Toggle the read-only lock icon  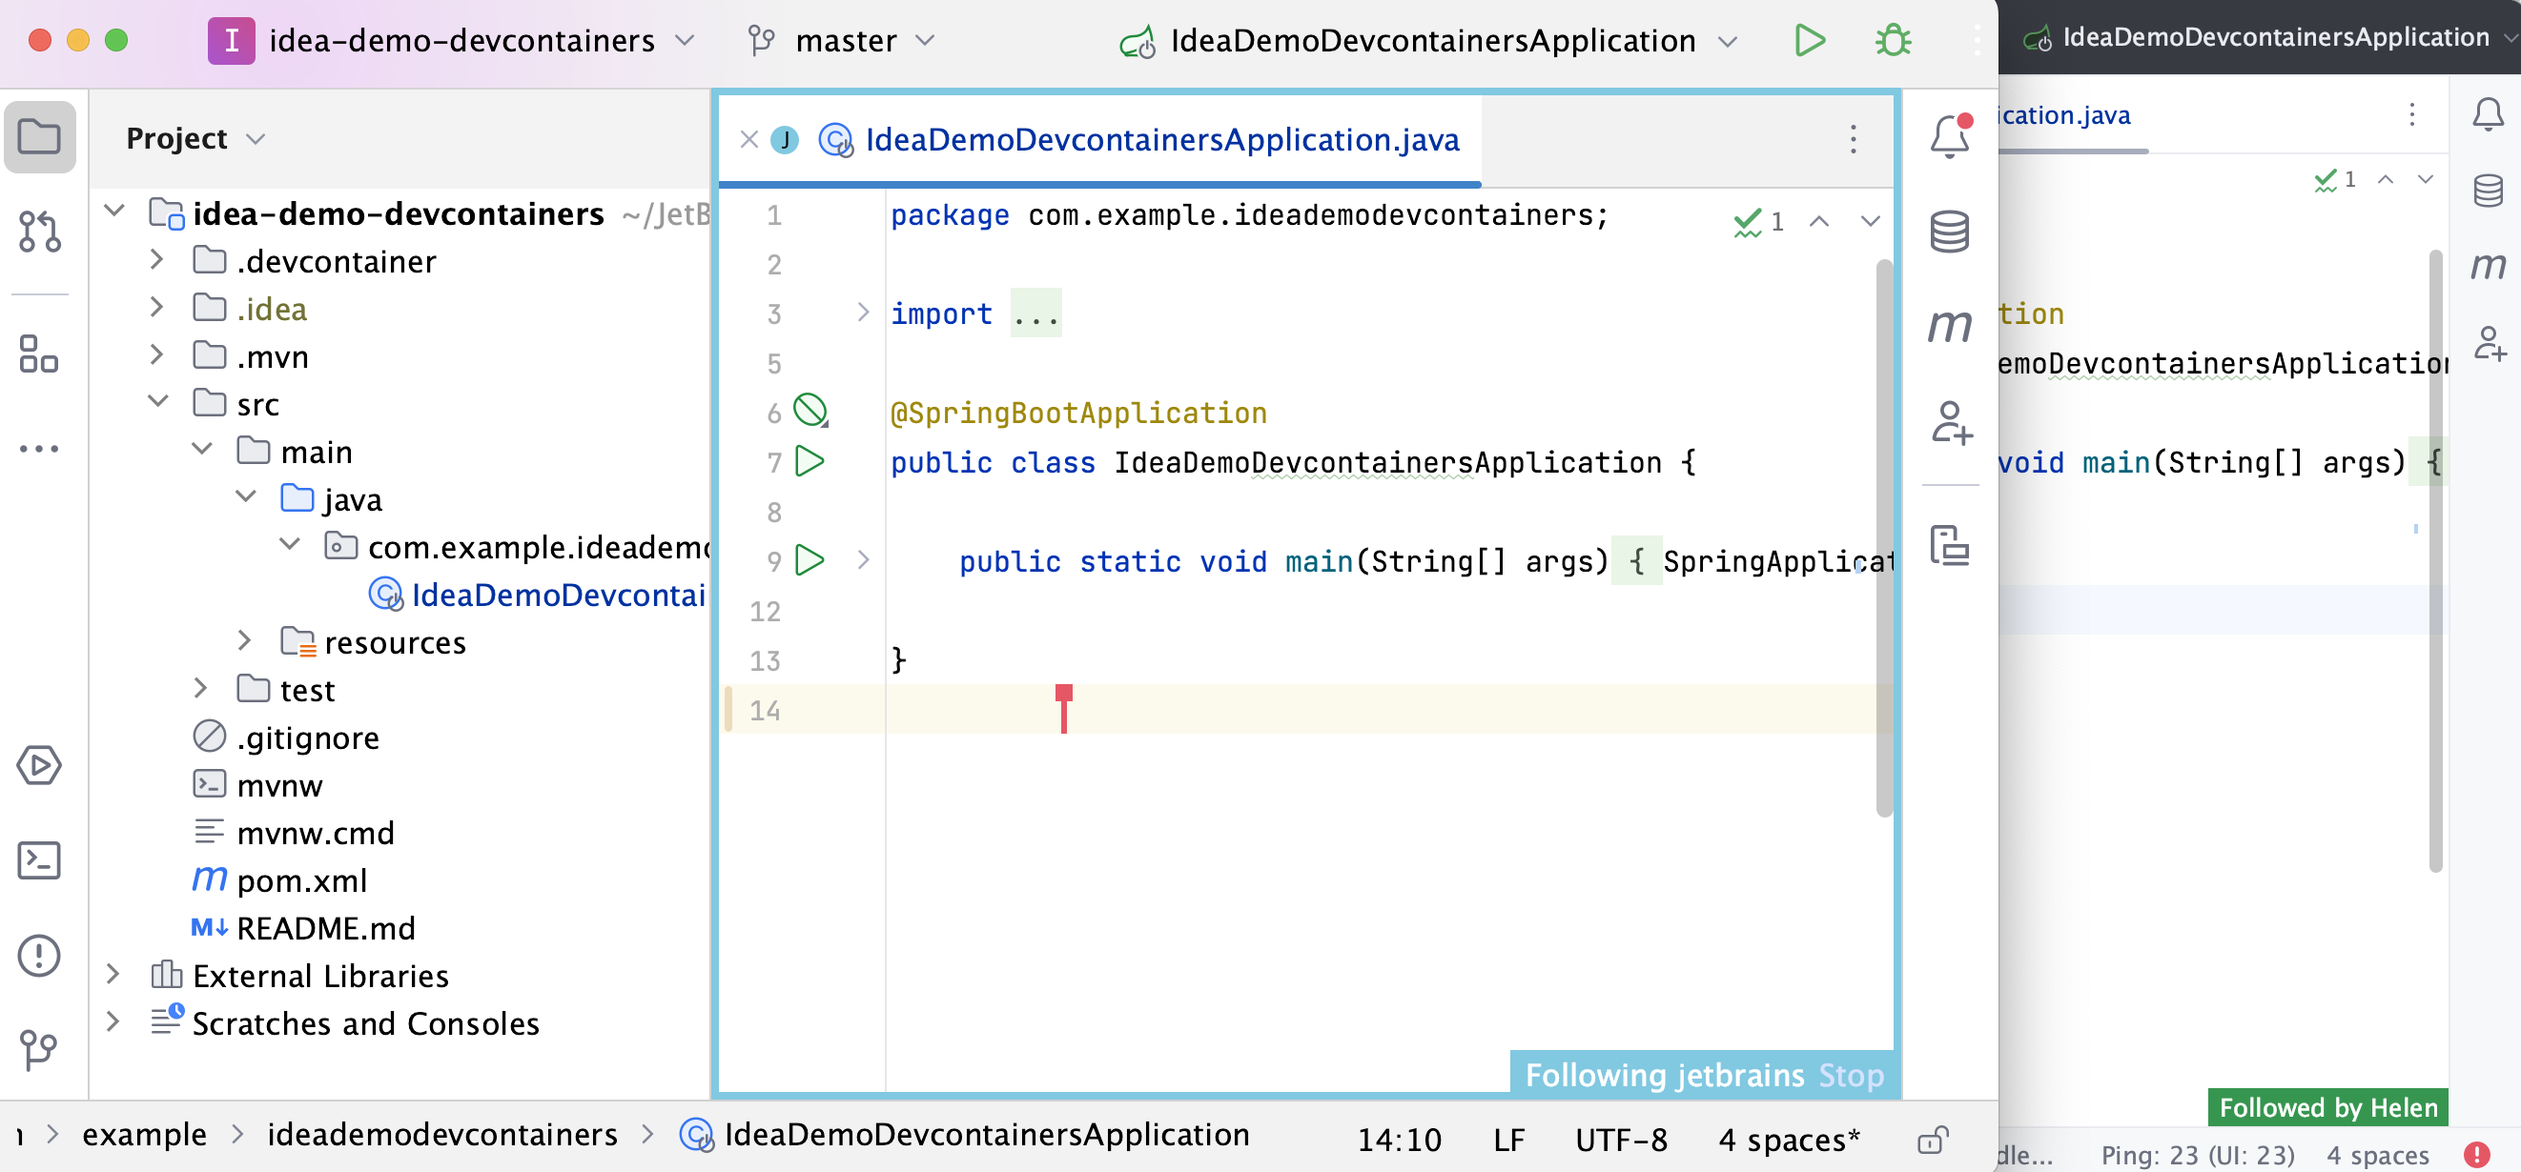pos(1932,1140)
